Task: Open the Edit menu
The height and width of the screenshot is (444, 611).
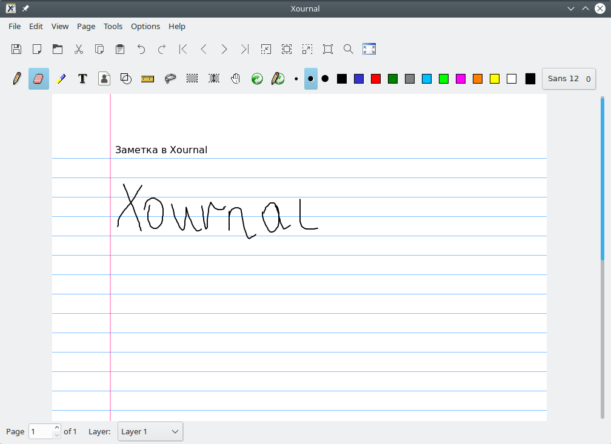Action: (36, 27)
